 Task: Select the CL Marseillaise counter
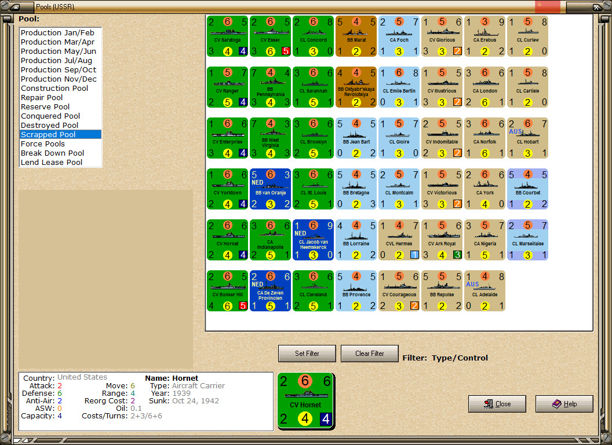pos(528,240)
